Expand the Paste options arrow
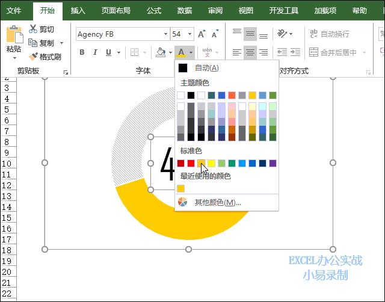The width and height of the screenshot is (385, 302). (14, 58)
